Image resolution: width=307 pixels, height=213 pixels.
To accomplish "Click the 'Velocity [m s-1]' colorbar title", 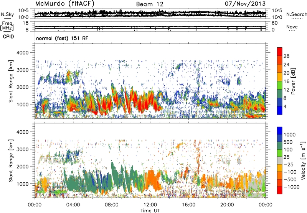I will pos(303,160).
